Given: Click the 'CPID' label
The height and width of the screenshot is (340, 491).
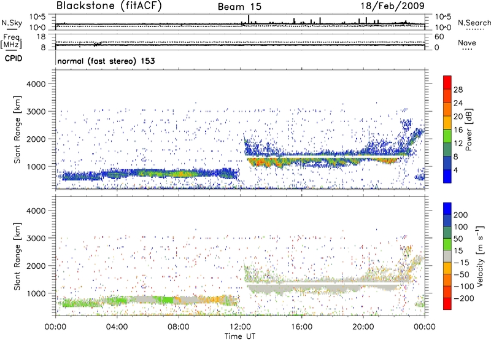Looking at the screenshot, I should [14, 58].
